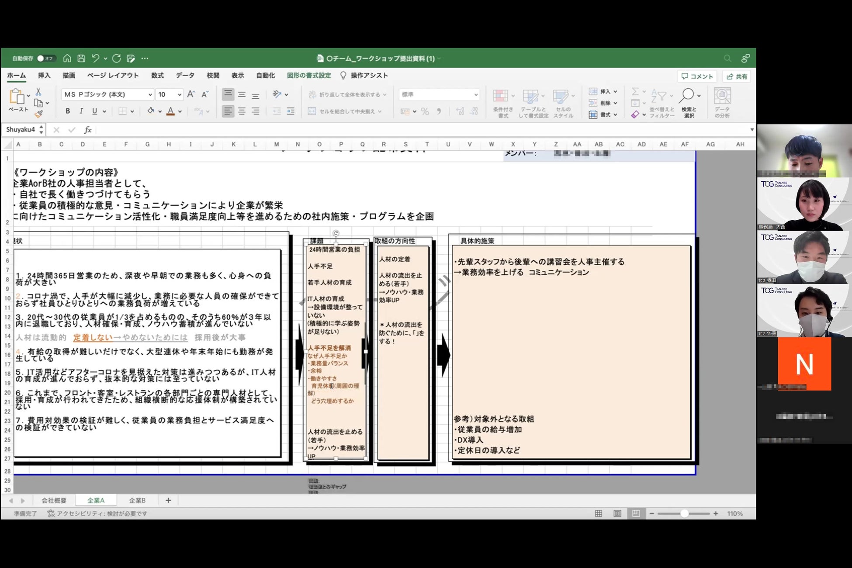Click the 共有 share button
852x568 pixels.
click(737, 76)
